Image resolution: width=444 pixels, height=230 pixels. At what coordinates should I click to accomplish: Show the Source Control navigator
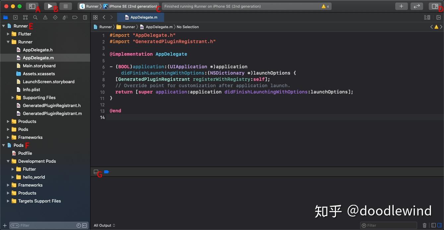coord(15,17)
